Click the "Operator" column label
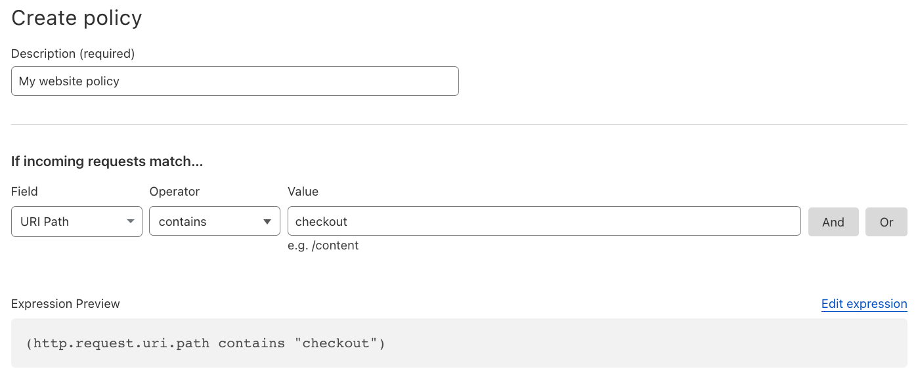Viewport: 918px width, 386px height. (175, 192)
